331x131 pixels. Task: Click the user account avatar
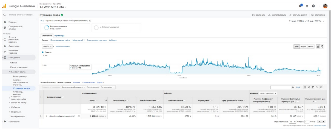[x=325, y=6]
